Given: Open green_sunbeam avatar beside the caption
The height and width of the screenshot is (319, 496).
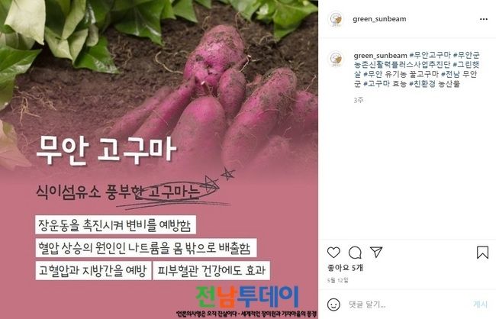Looking at the screenshot, I should coord(336,59).
